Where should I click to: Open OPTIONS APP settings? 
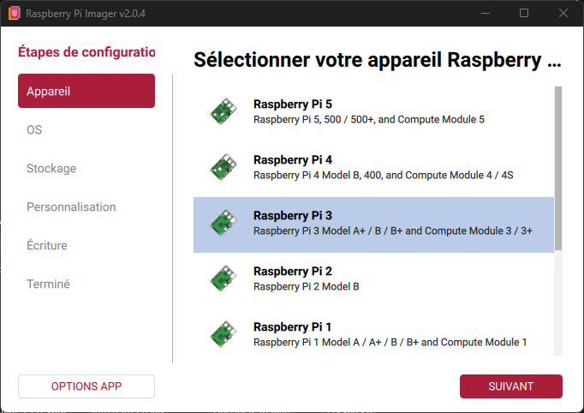coord(86,386)
